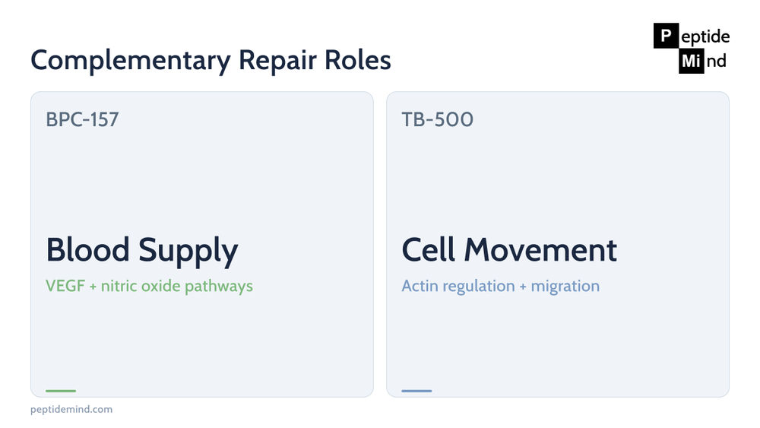
Task: Click empty area of BPC-157 card
Action: click(x=202, y=179)
